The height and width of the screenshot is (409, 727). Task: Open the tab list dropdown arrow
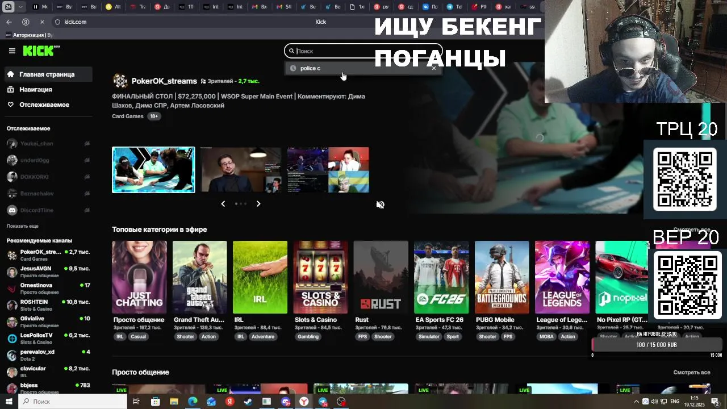pyautogui.click(x=21, y=7)
